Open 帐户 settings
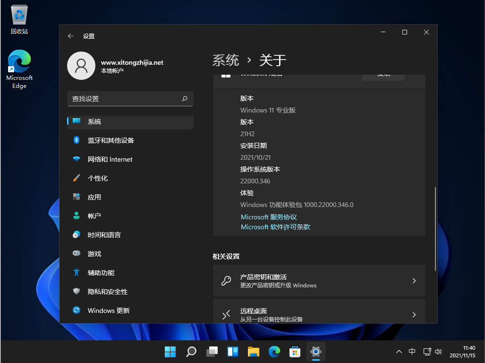 tap(95, 216)
